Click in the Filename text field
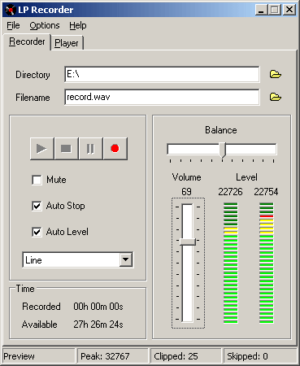Screen dimensions: 300x366 [162, 97]
